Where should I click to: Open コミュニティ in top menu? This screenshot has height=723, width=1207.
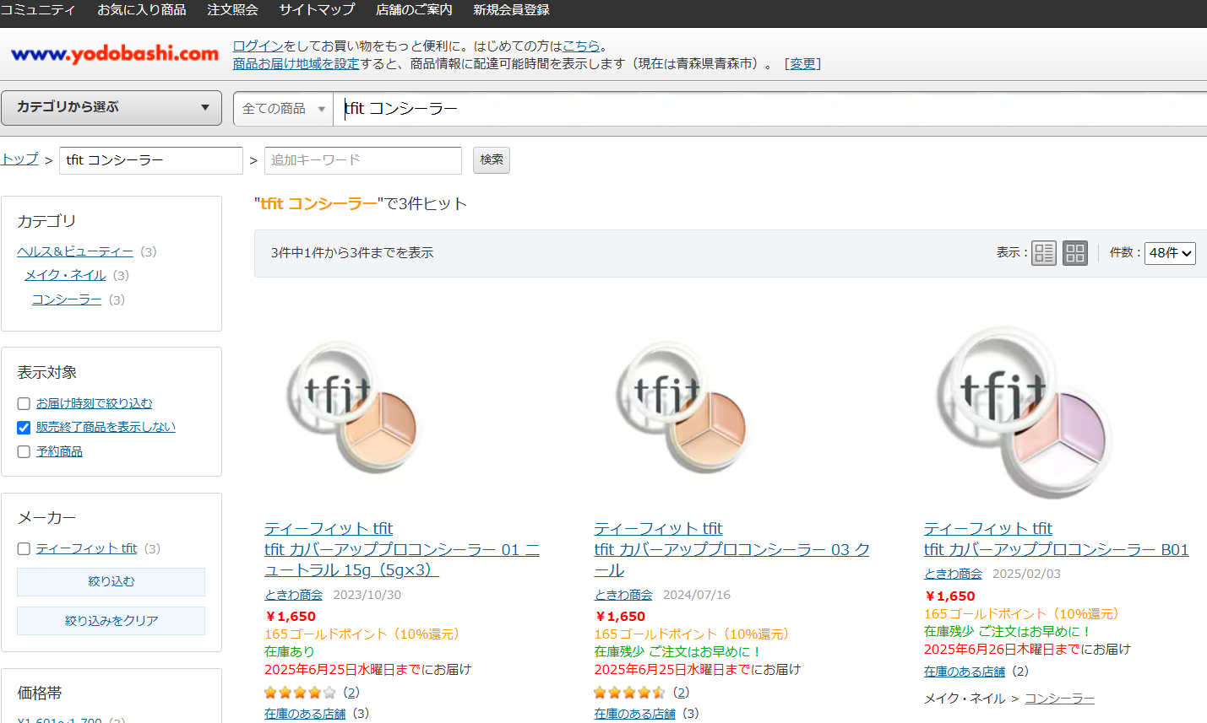[x=37, y=10]
